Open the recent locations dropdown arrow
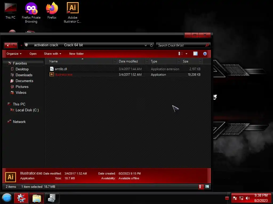The image size is (273, 204). 21,45
